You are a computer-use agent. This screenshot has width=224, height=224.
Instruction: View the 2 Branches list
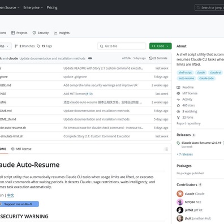[x=25, y=46]
